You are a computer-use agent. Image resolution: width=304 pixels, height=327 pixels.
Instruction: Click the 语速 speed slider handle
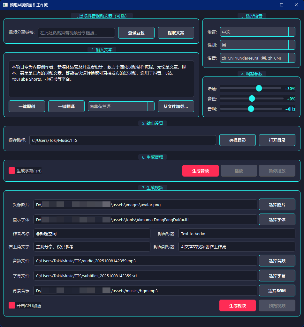pyautogui.click(x=259, y=88)
